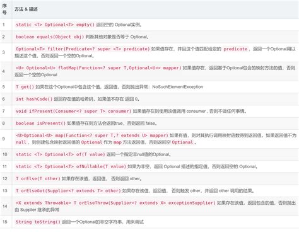Click the '方法 & 描述' column header
299x235 pixels.
[26, 9]
